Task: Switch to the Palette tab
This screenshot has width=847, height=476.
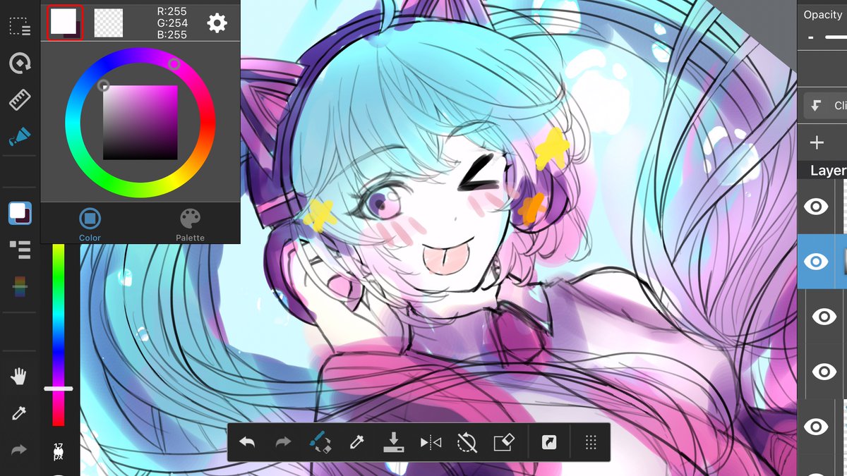Action: pyautogui.click(x=190, y=224)
